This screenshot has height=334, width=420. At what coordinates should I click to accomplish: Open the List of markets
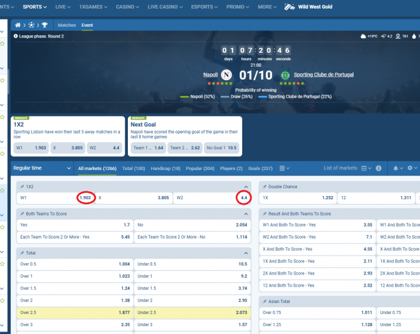pyautogui.click(x=340, y=168)
